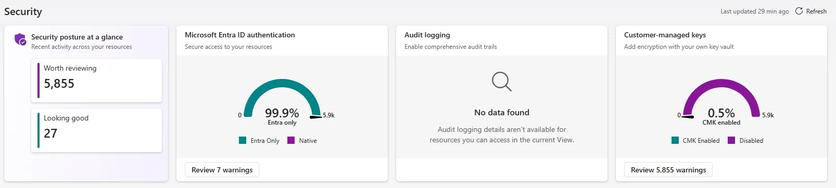Click Add encryption with your own key vault
The height and width of the screenshot is (188, 836).
pyautogui.click(x=679, y=47)
